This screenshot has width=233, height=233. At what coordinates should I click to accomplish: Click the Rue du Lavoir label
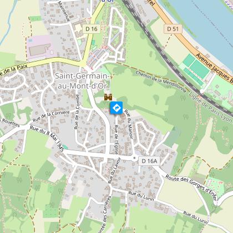[x=114, y=170]
